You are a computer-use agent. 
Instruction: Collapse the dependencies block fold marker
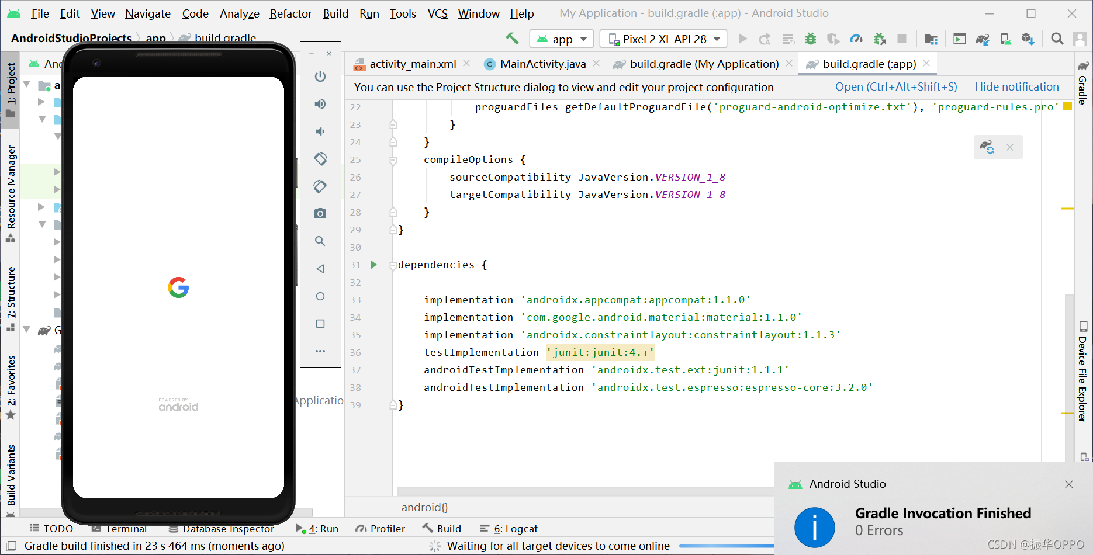(393, 265)
